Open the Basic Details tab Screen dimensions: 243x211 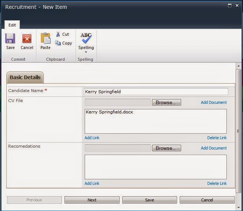pyautogui.click(x=25, y=77)
